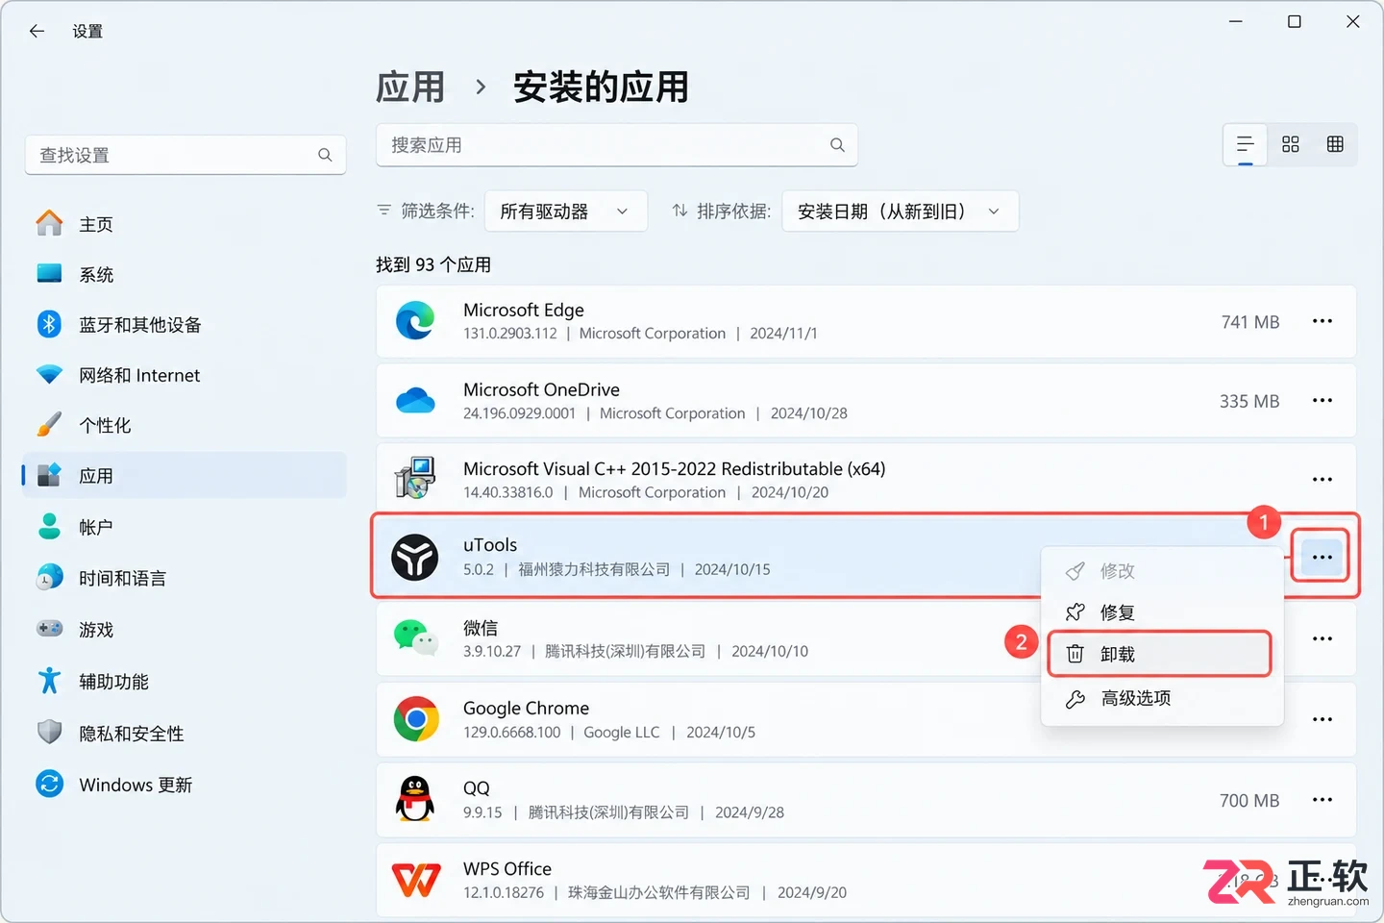
Task: Choose 高级选项 in the context menu
Action: pos(1162,698)
